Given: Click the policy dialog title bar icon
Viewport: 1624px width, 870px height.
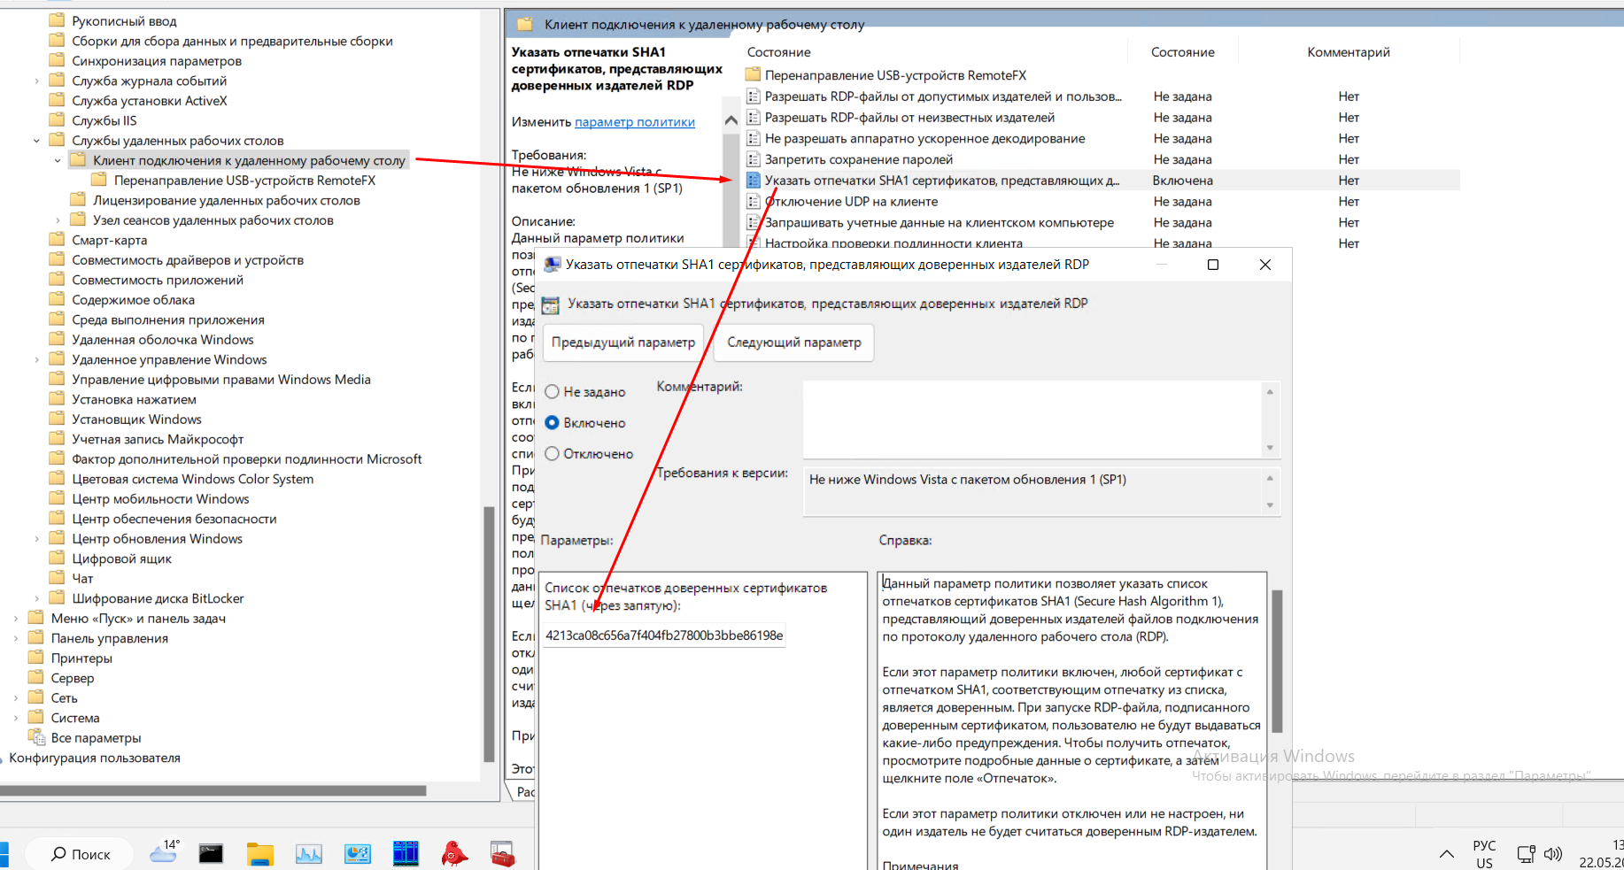Looking at the screenshot, I should pyautogui.click(x=553, y=265).
